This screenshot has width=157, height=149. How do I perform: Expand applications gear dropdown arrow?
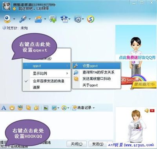tap(83, 19)
